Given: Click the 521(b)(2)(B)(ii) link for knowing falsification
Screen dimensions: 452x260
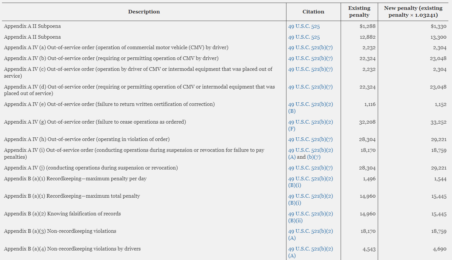Looking at the screenshot, I should (x=310, y=214).
